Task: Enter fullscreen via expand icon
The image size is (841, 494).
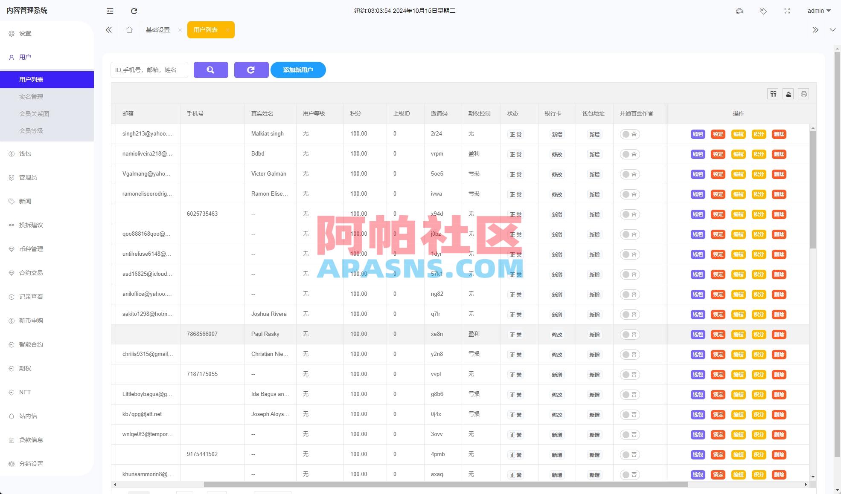Action: [787, 11]
